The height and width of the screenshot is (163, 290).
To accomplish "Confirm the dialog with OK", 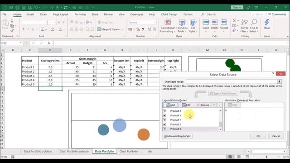I will click(258, 136).
